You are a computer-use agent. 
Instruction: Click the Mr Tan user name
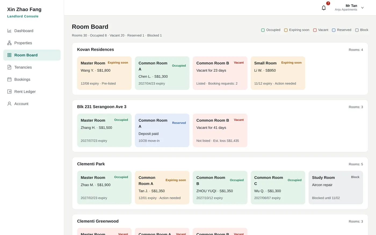pyautogui.click(x=351, y=6)
